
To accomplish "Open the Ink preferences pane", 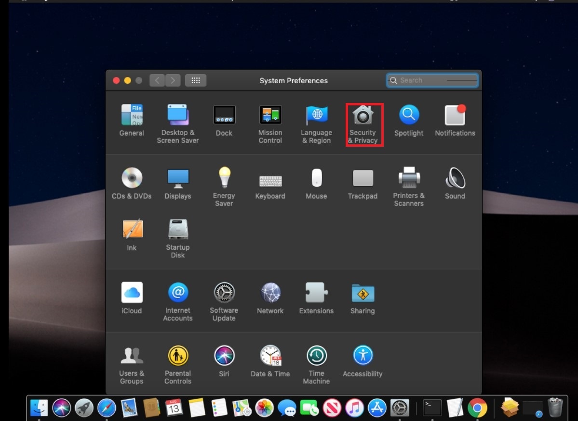I will pos(132,235).
